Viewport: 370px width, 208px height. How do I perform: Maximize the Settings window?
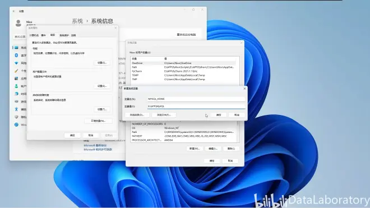pyautogui.click(x=193, y=10)
